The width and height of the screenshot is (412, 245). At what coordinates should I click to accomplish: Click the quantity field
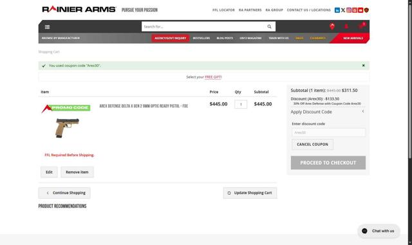(x=241, y=104)
